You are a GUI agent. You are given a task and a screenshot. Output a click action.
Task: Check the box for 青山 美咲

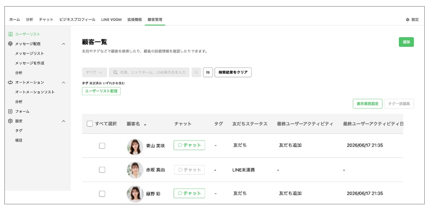(102, 146)
